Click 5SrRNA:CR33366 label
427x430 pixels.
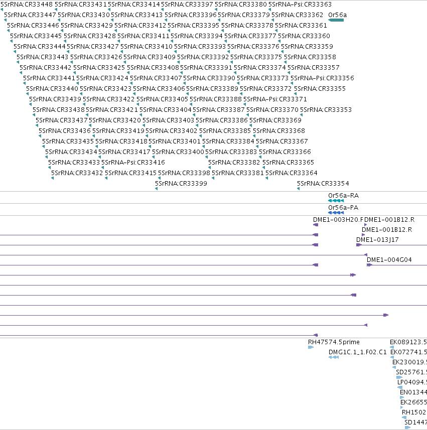click(x=285, y=152)
